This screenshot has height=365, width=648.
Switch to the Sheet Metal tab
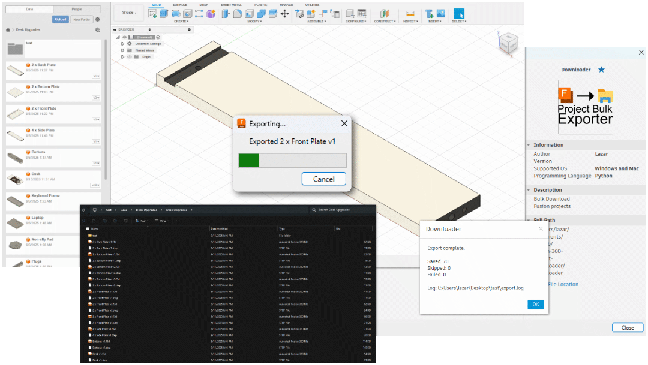pyautogui.click(x=231, y=5)
